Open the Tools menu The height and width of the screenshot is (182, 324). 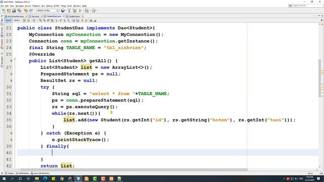click(x=69, y=6)
